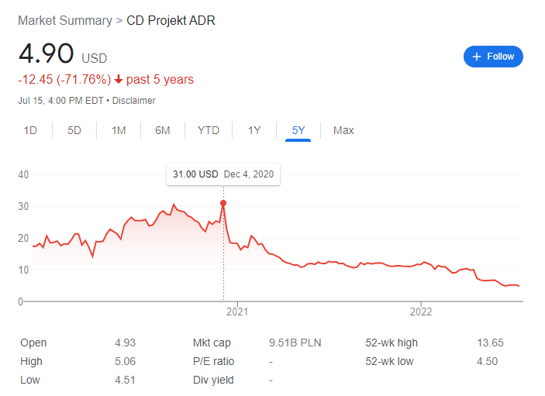Click the red peak data point marker
545x396 pixels.
223,203
